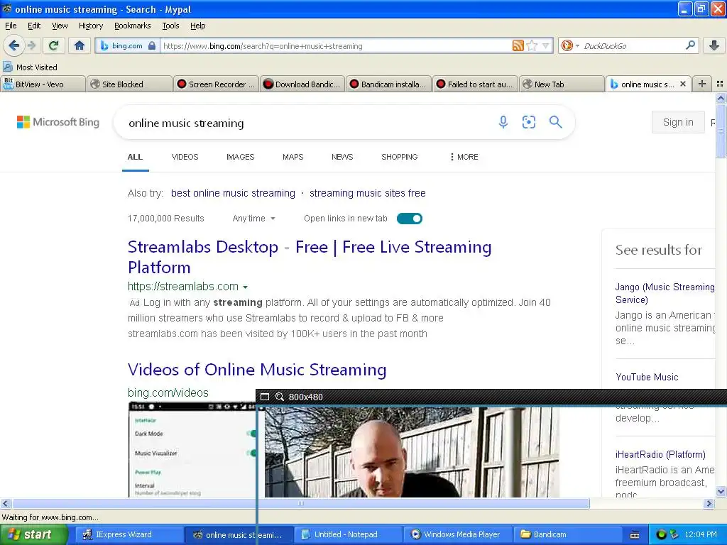Image resolution: width=727 pixels, height=545 pixels.
Task: Click the Sign in button
Action: (x=678, y=122)
